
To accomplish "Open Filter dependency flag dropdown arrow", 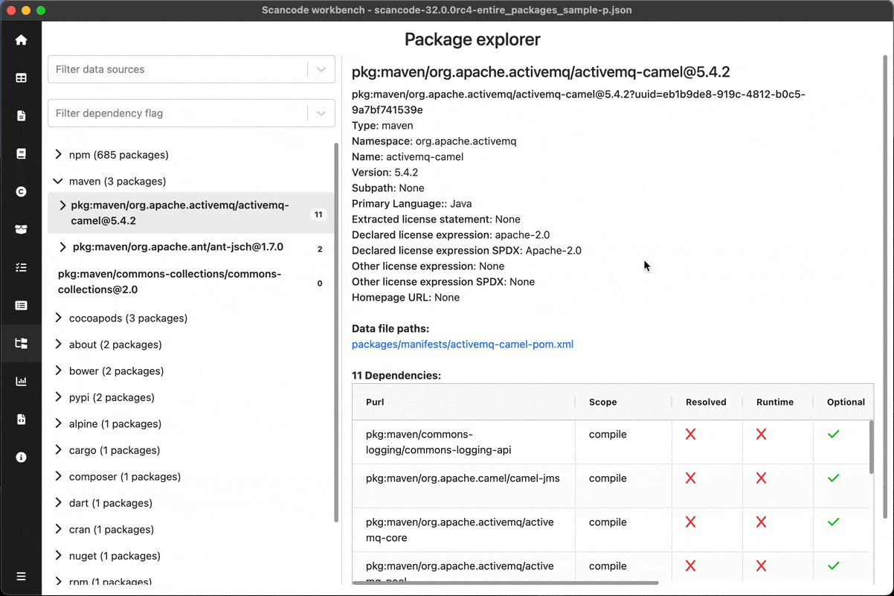I will coord(321,113).
